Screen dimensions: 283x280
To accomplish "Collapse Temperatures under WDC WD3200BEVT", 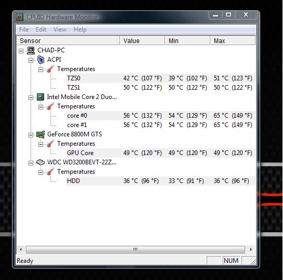I will (41, 173).
